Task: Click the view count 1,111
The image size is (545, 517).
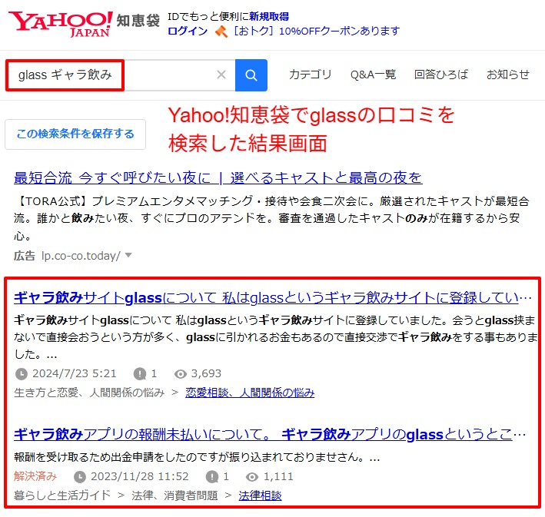Action: (278, 476)
